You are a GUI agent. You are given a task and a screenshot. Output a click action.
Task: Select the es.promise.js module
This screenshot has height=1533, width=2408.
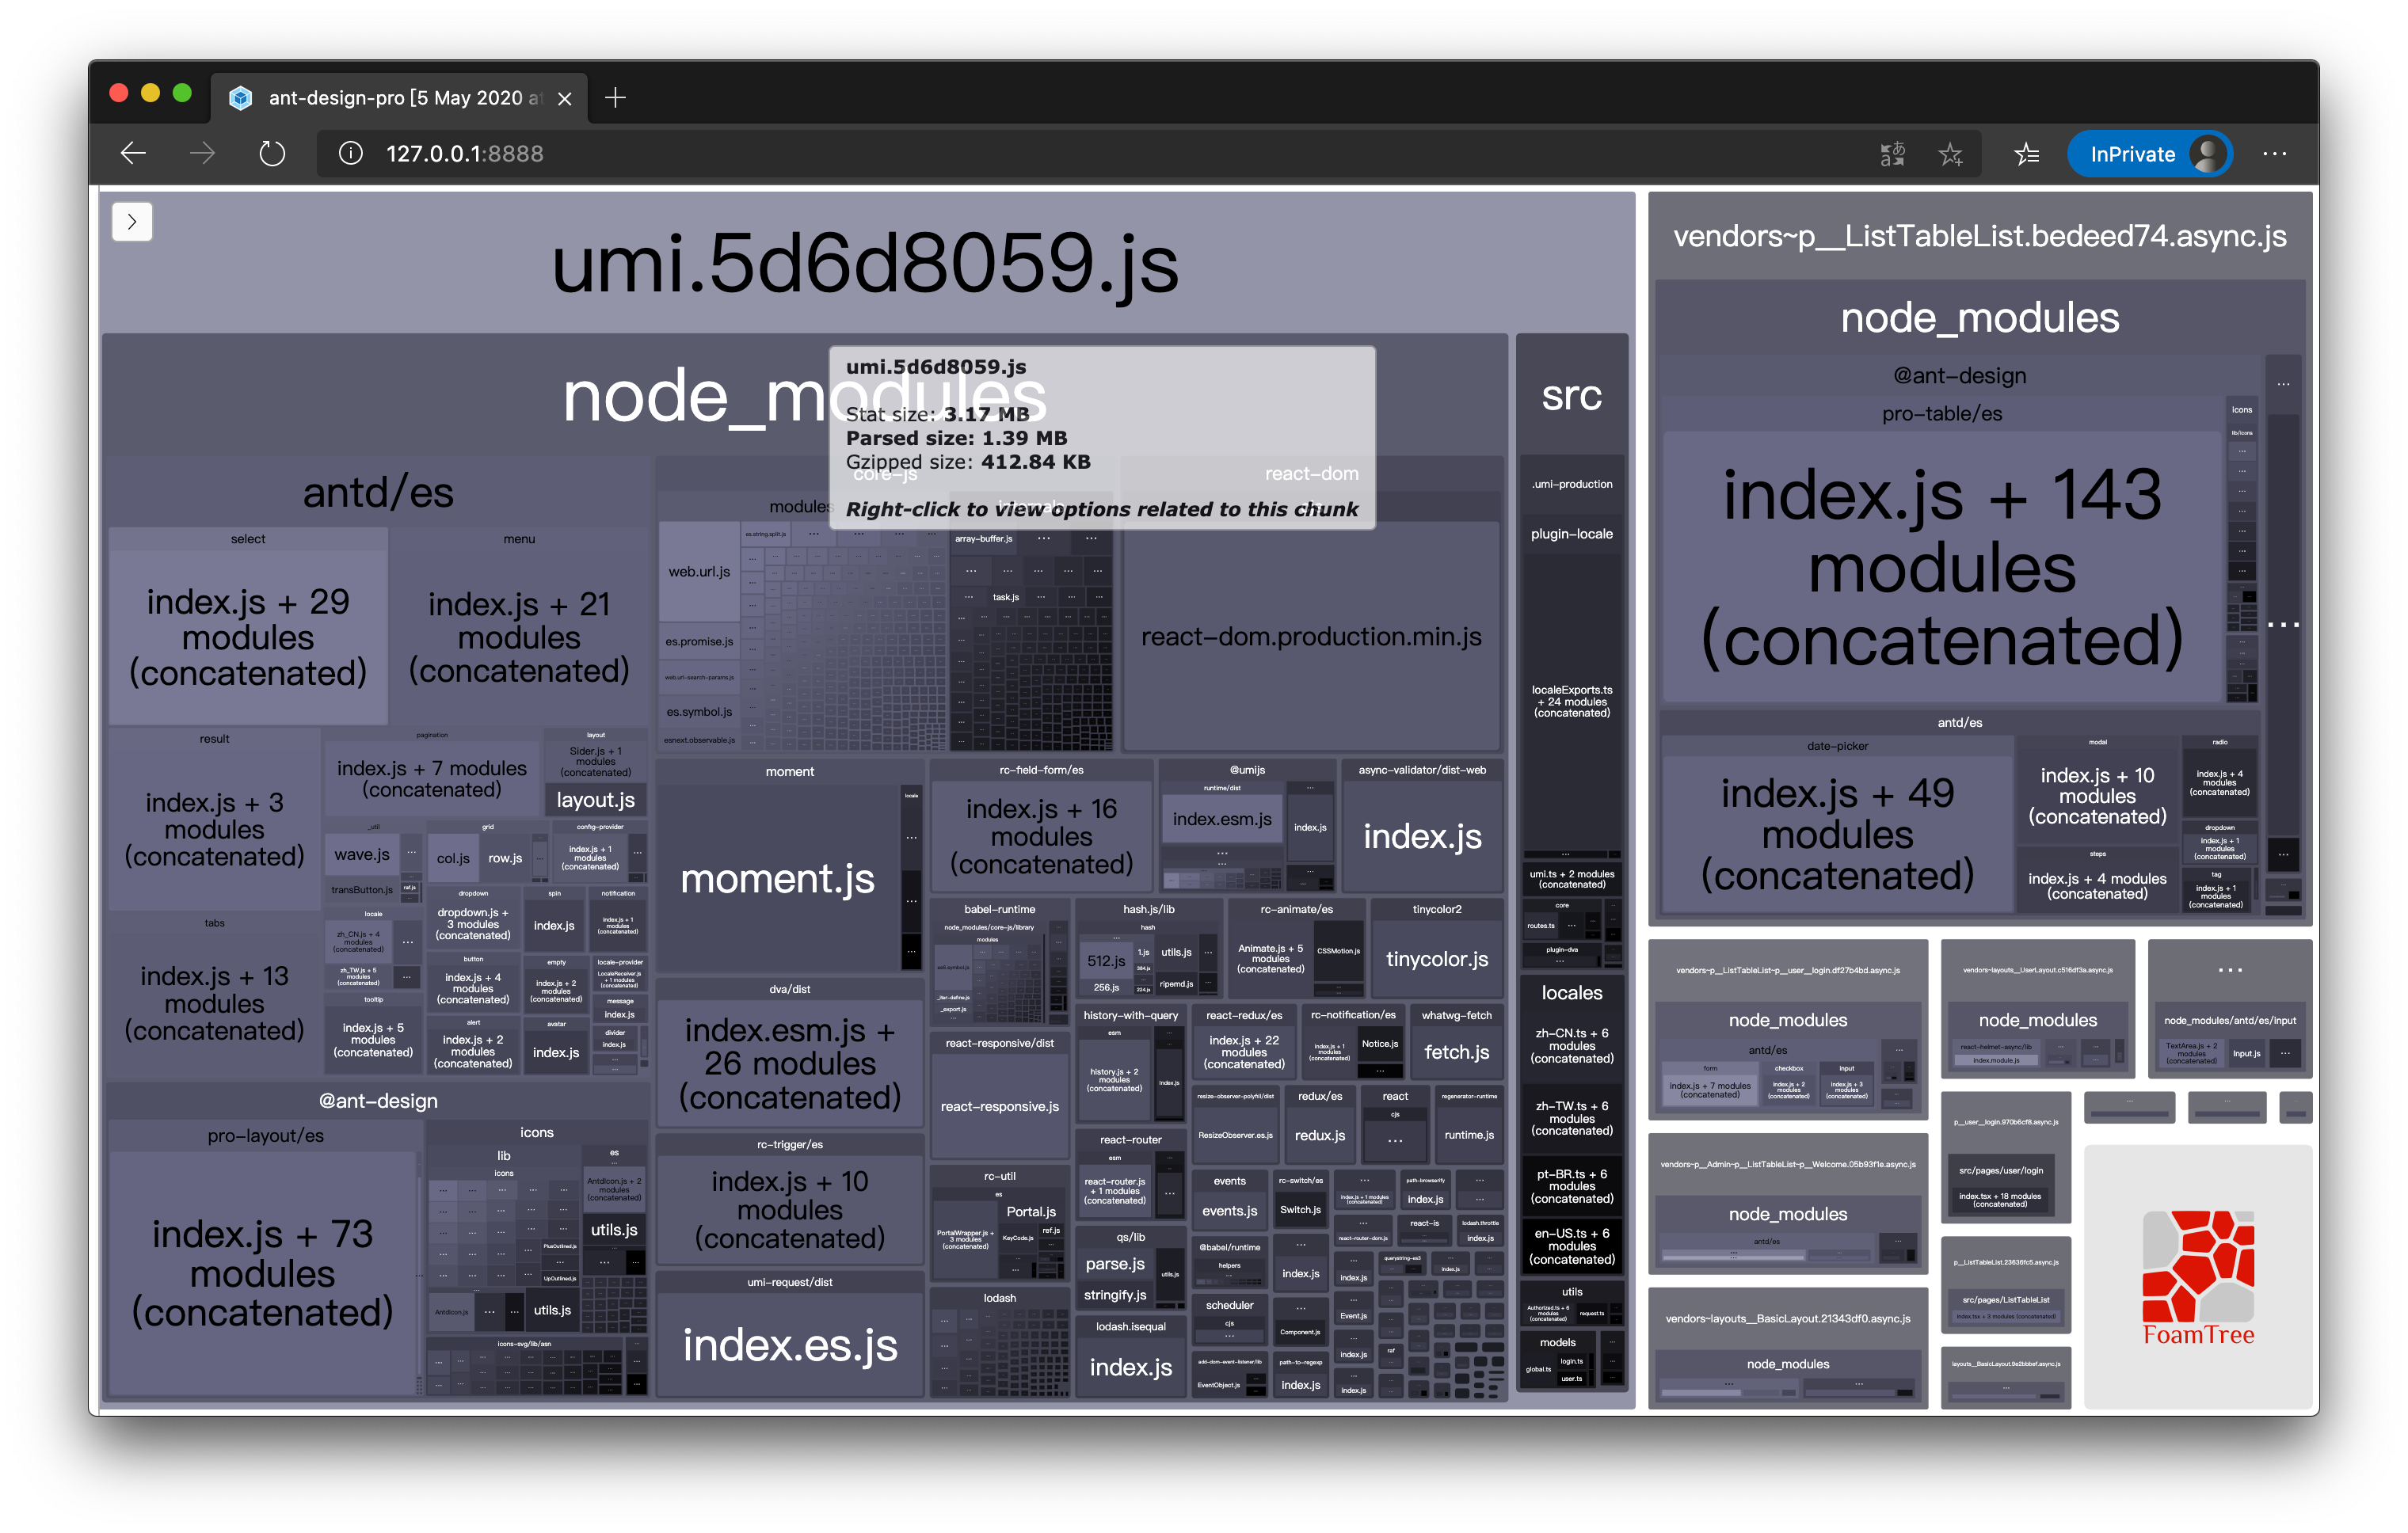[x=699, y=641]
